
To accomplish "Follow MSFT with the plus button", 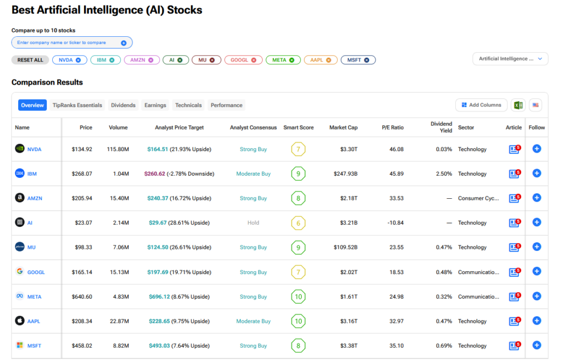I will (x=537, y=345).
